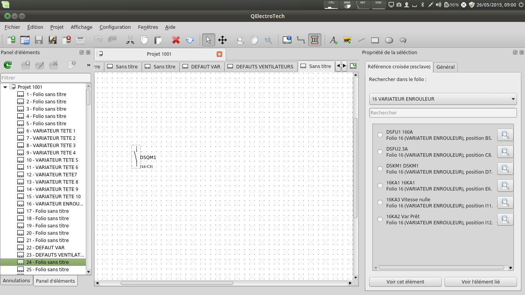
Task: Open the Affichage menu
Action: tap(81, 27)
